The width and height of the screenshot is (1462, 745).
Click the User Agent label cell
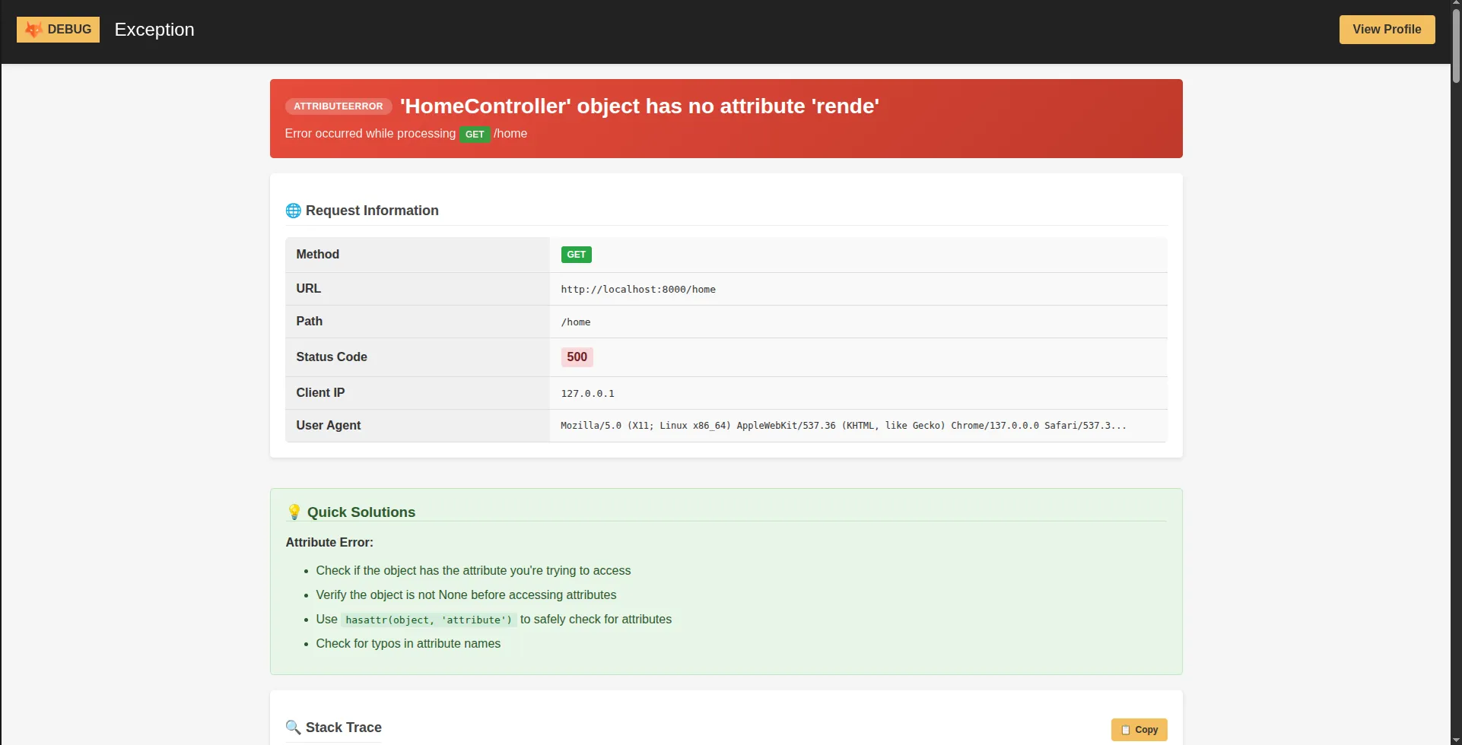418,426
